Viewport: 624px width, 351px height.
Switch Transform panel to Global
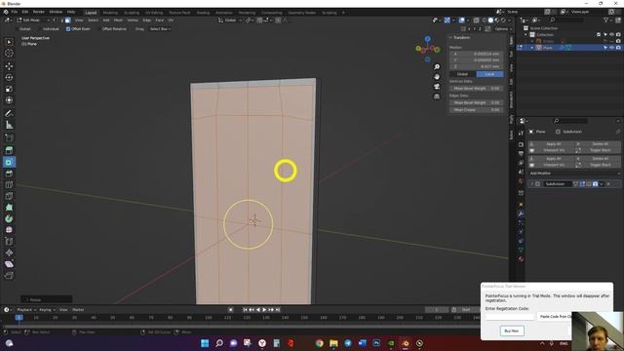click(462, 74)
